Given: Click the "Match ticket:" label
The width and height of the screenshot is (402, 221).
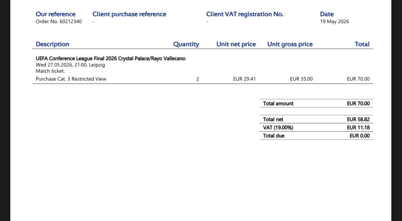Looking at the screenshot, I should 50,71.
